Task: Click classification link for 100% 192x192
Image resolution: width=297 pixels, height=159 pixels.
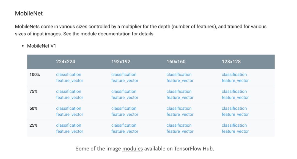Action: 124,75
